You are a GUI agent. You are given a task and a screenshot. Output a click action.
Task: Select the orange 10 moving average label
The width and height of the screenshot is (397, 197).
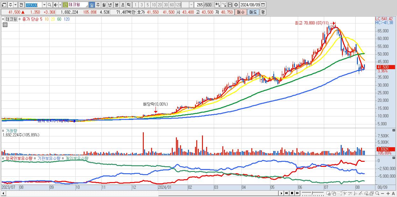tap(46, 19)
